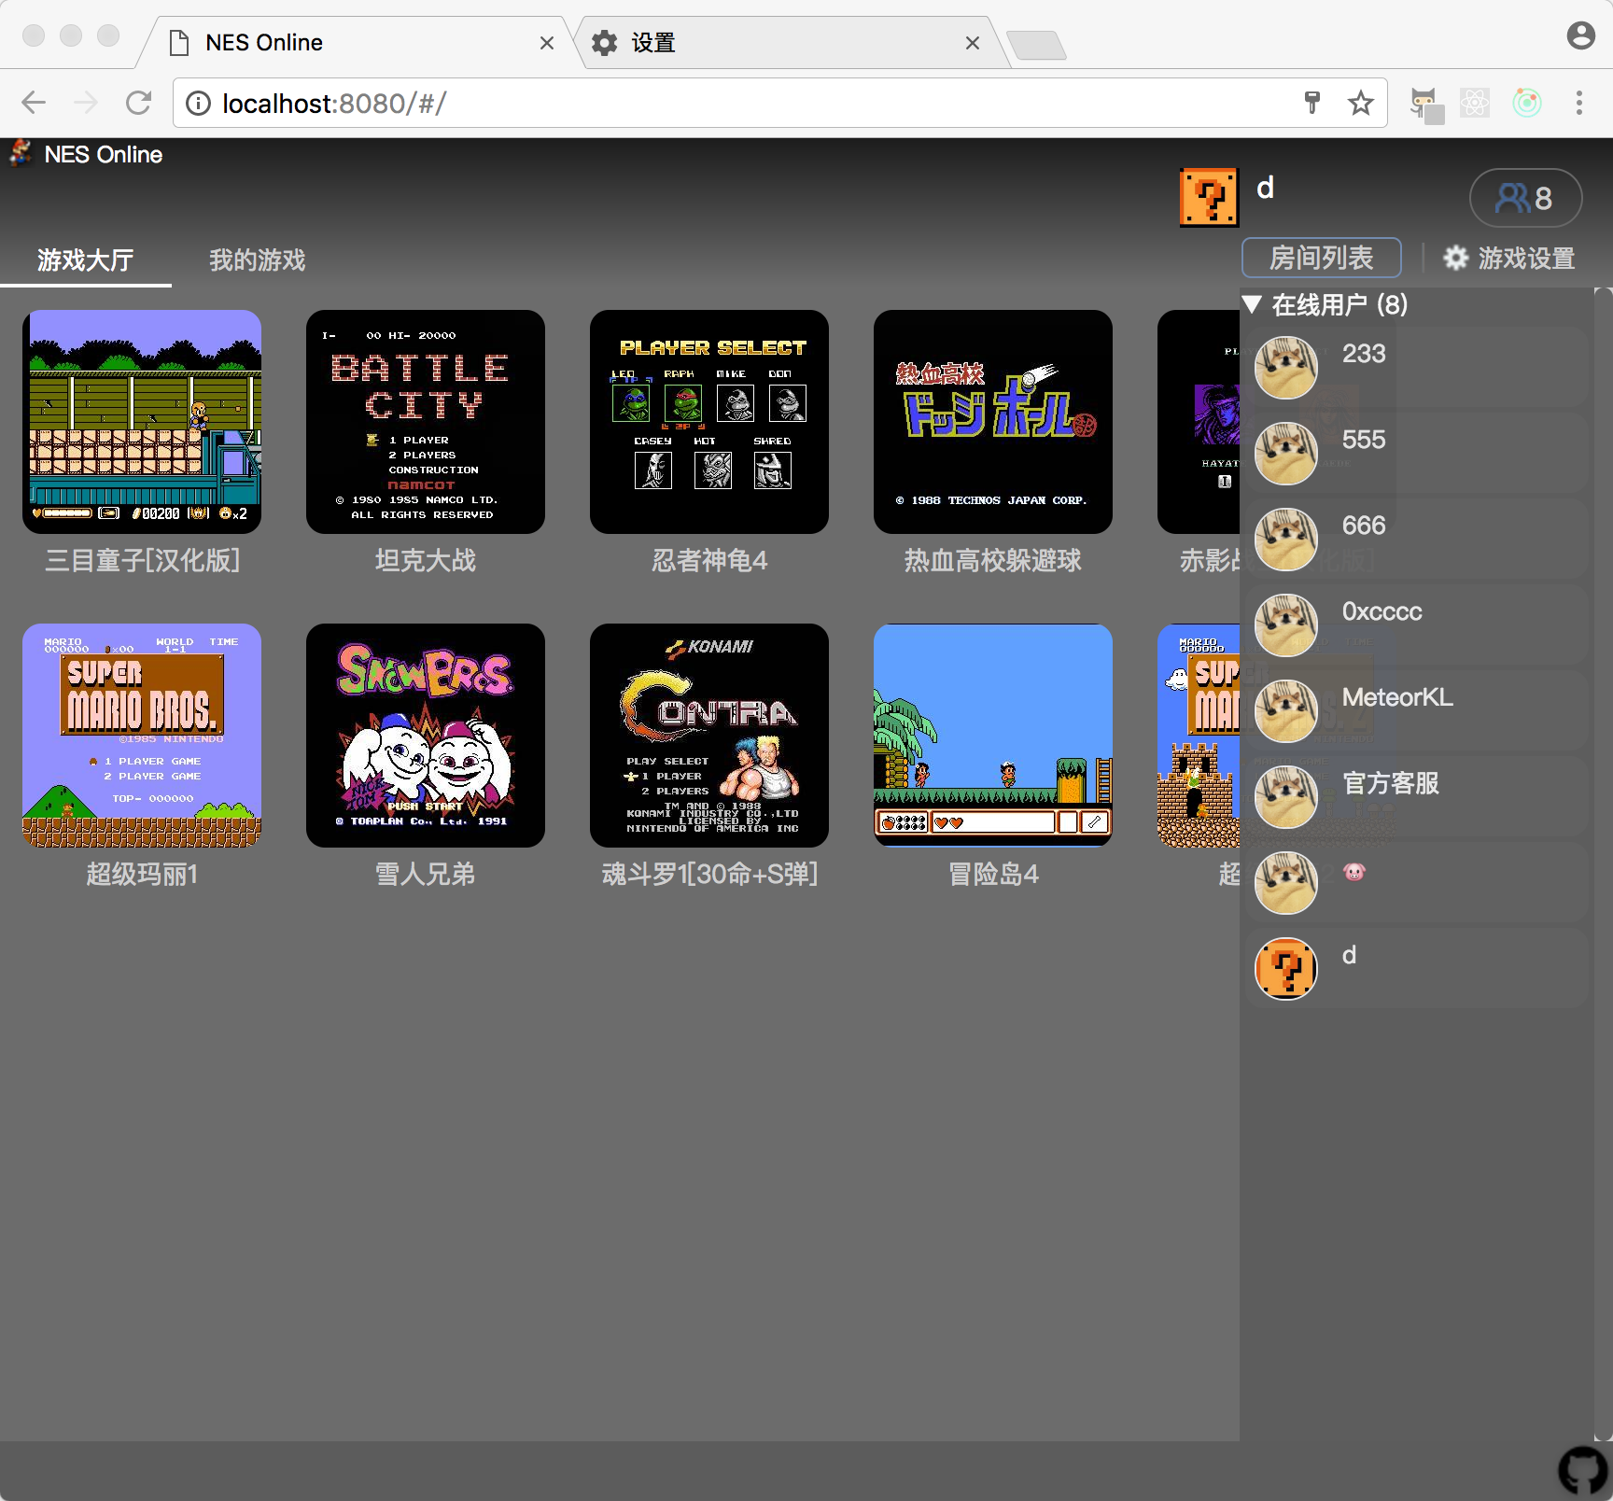1613x1501 pixels.
Task: Open the 超级玛丽1 game thumbnail
Action: pyautogui.click(x=142, y=736)
